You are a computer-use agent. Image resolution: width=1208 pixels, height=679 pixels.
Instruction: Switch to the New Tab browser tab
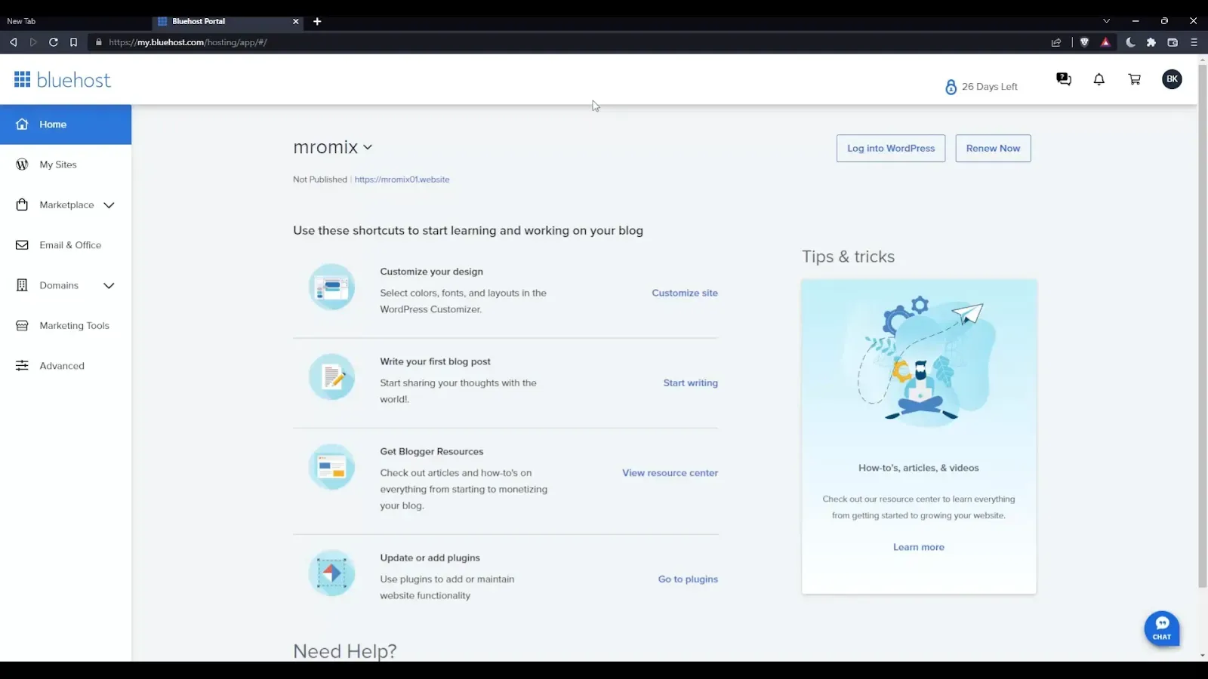pos(75,21)
